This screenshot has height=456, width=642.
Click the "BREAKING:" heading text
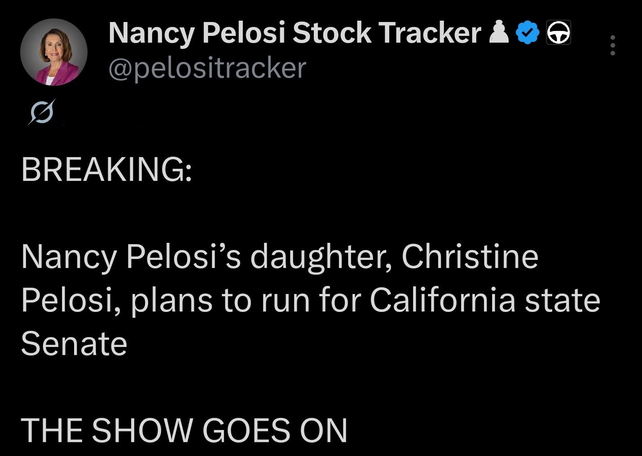coord(107,169)
